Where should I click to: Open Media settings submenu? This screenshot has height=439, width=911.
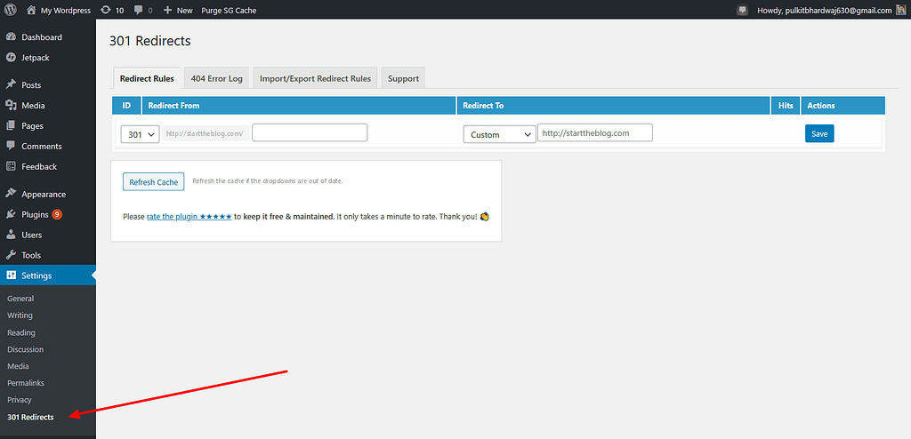click(18, 366)
